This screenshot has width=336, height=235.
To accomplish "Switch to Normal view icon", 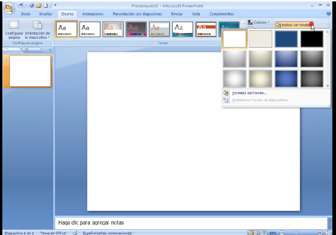I will [x=252, y=233].
